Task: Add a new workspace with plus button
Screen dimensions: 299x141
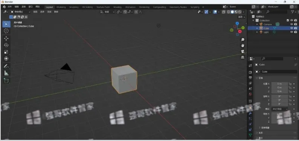Action: point(203,7)
